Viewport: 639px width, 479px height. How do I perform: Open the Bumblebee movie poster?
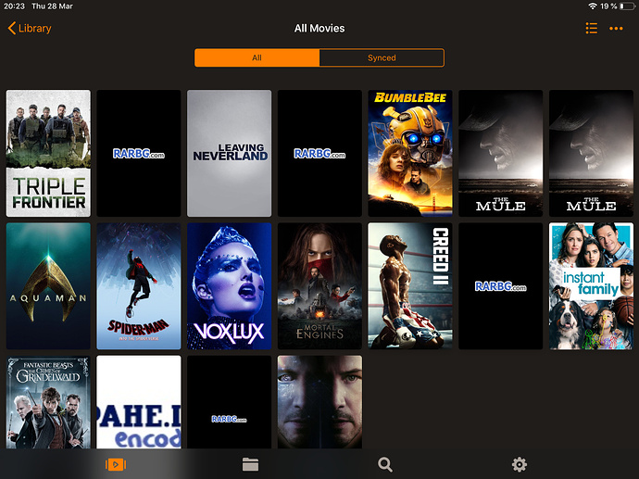410,153
